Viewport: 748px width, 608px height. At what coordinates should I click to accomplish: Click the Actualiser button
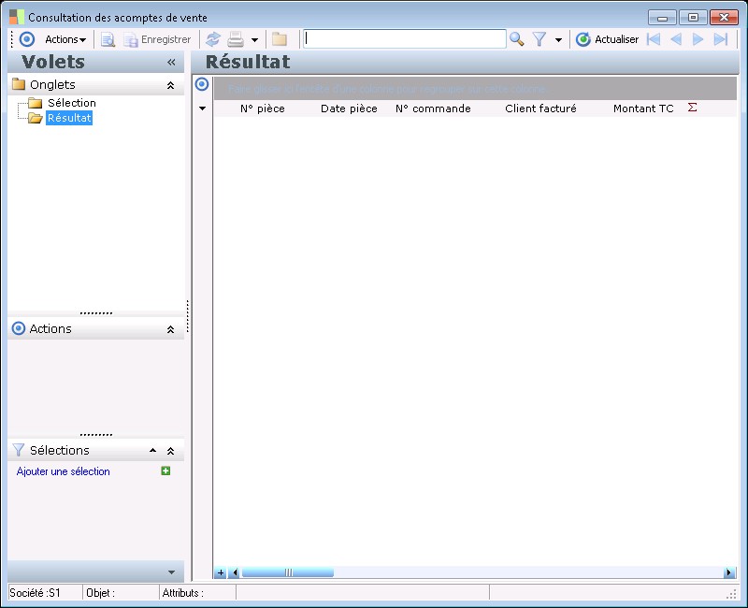607,39
